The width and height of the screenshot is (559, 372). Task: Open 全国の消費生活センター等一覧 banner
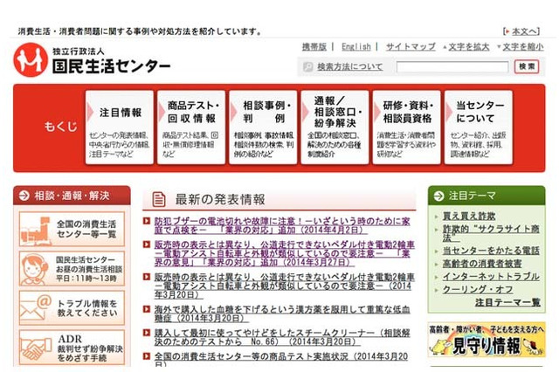[72, 229]
